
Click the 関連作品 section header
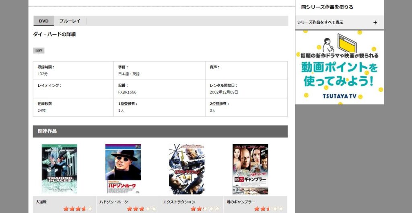(47, 131)
